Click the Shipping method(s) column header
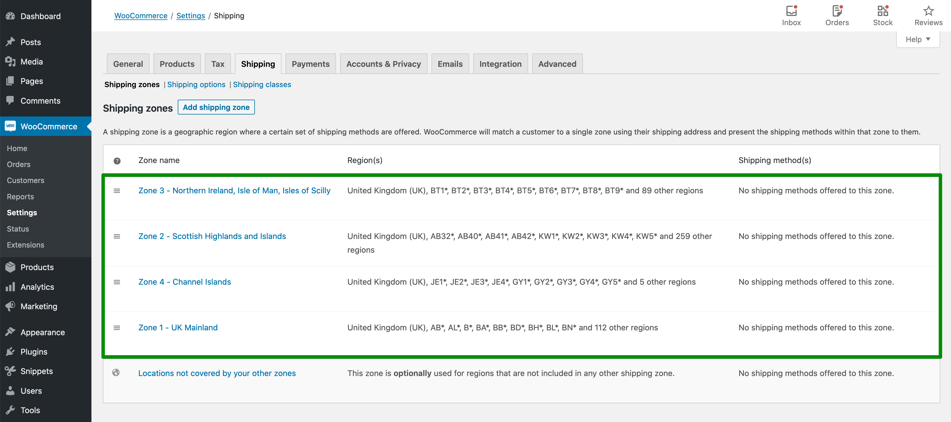The image size is (951, 422). pos(774,160)
